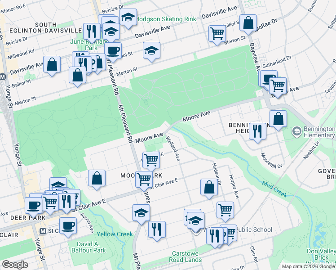Click the graduation cap marker atop the Deer Park cluster
336x270 pixels.
point(58,184)
